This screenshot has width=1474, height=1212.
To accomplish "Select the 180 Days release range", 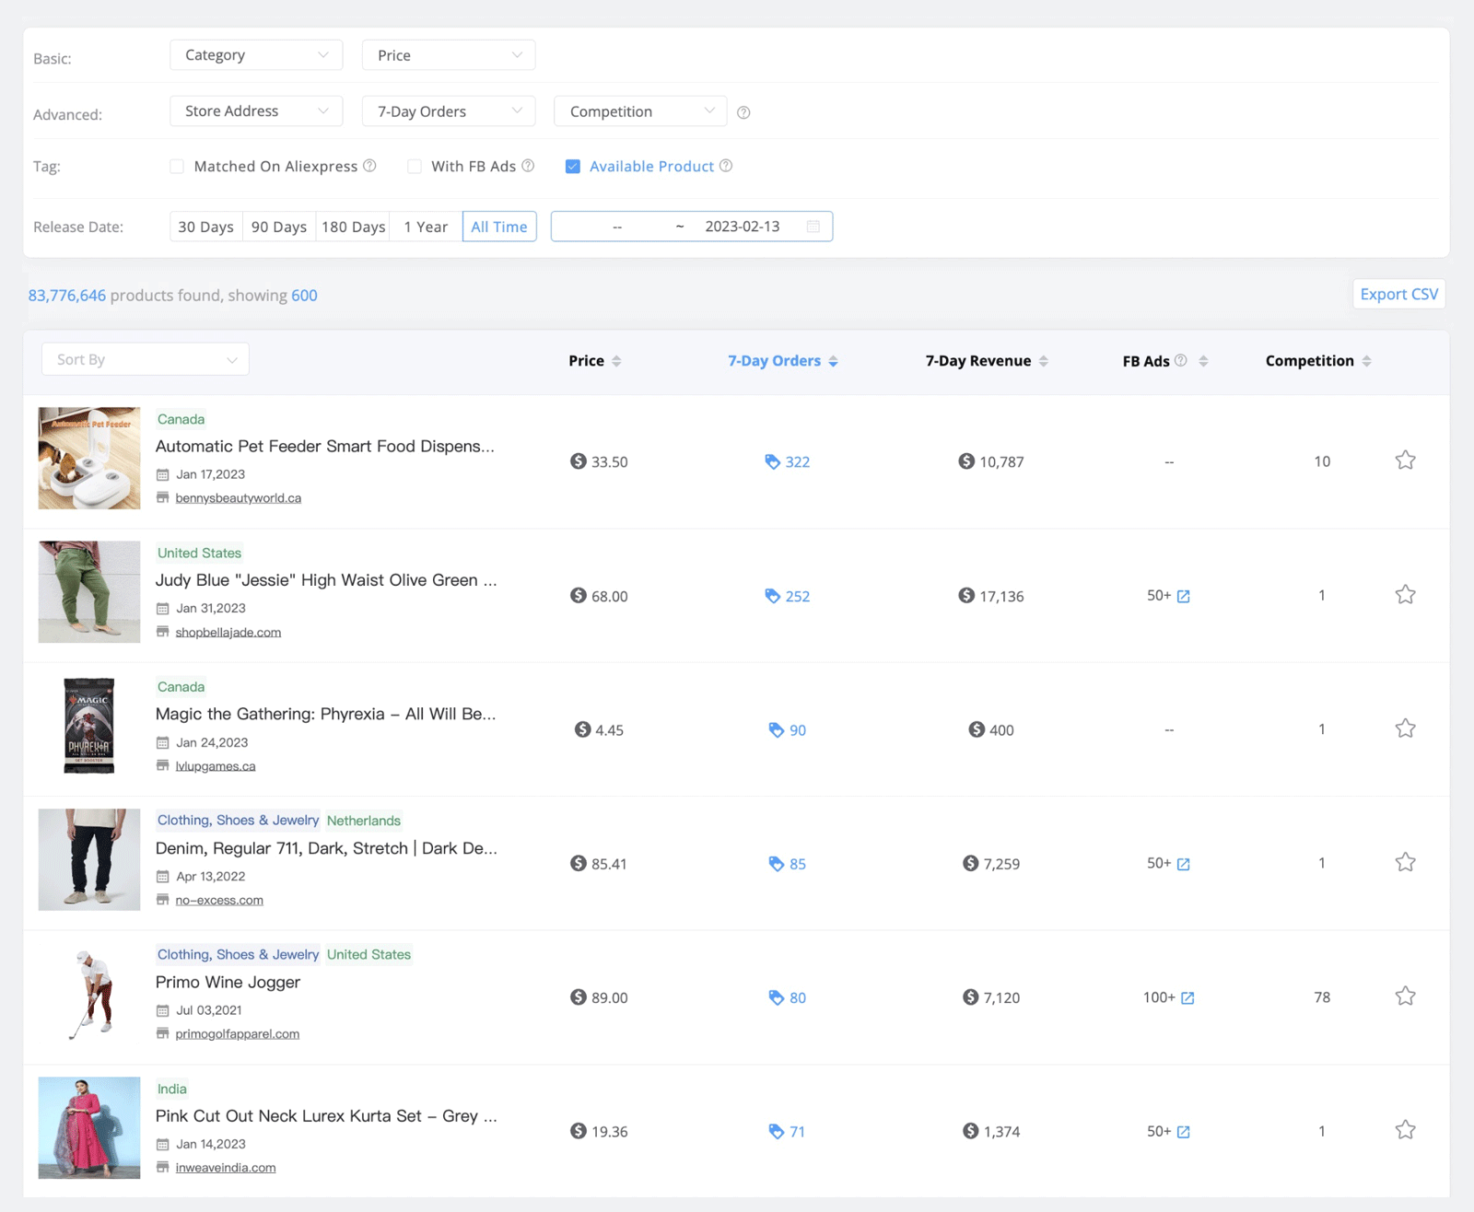I will (x=353, y=227).
